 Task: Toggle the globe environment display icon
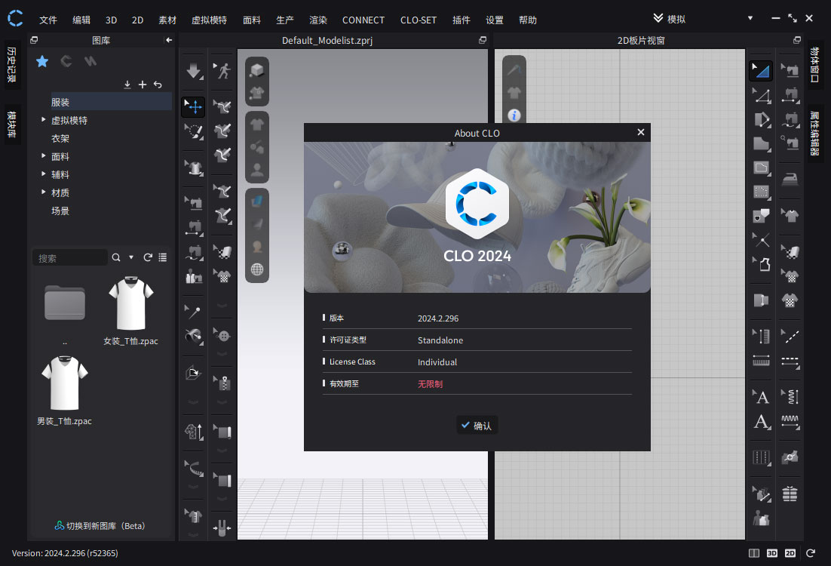[x=257, y=269]
